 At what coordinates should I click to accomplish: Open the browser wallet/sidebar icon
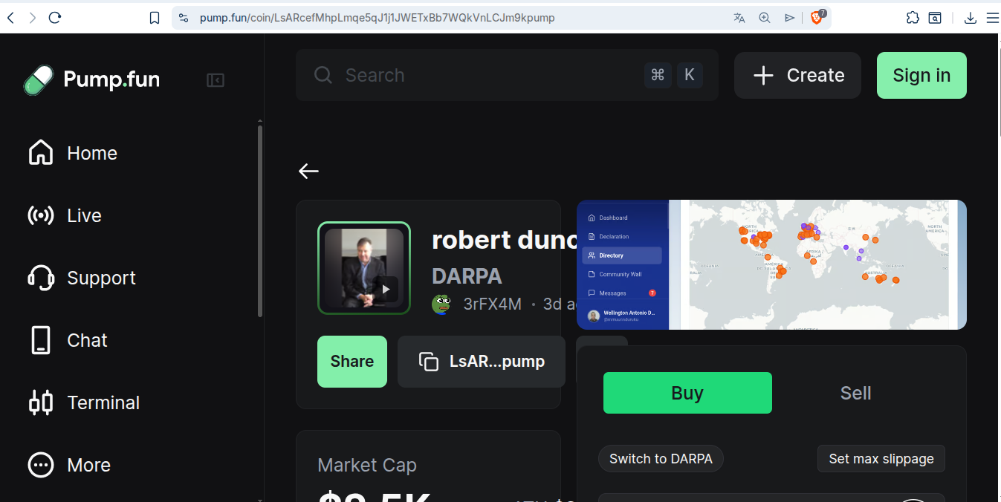(x=935, y=18)
